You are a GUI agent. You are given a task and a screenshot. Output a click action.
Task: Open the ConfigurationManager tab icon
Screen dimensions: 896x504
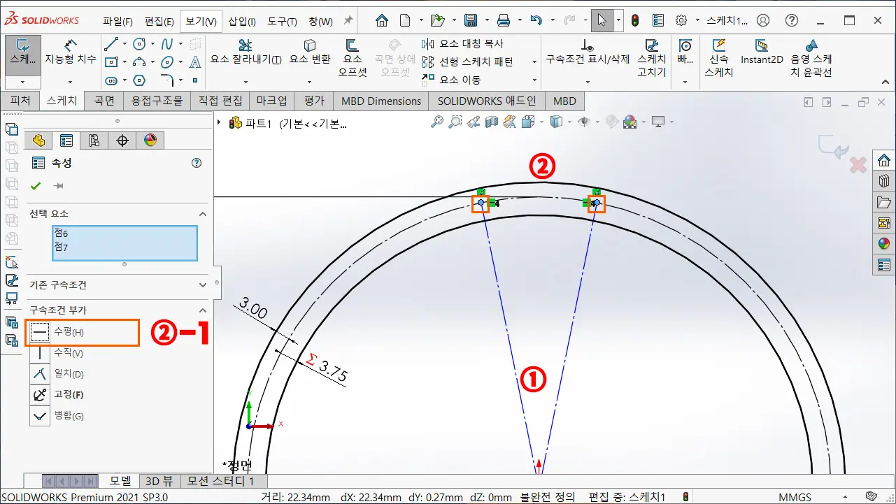tap(94, 141)
